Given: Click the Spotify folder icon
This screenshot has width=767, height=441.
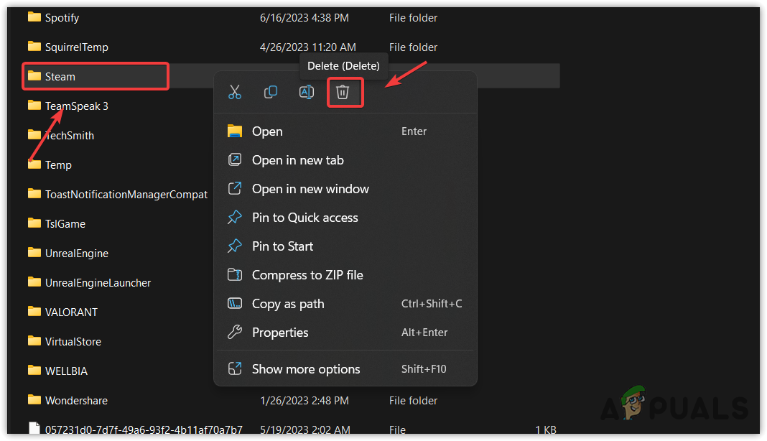Looking at the screenshot, I should (34, 17).
